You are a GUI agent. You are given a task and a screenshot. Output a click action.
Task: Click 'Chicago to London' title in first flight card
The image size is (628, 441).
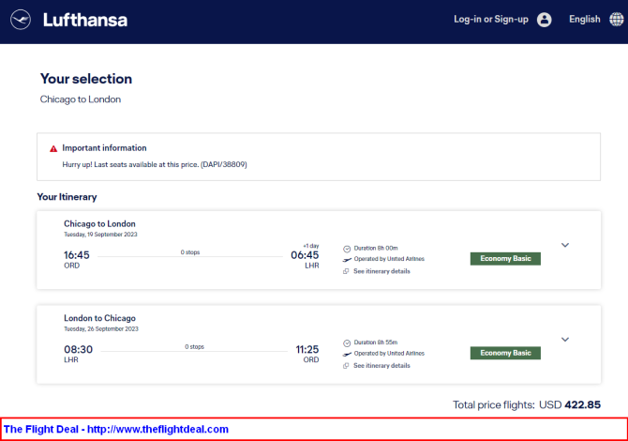pyautogui.click(x=99, y=223)
